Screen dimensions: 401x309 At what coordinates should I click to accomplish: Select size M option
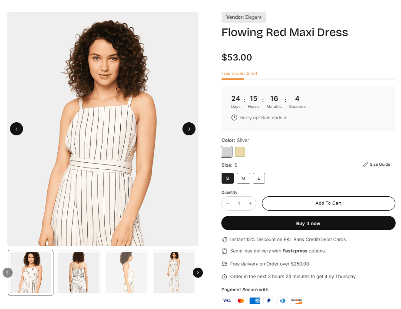(243, 178)
